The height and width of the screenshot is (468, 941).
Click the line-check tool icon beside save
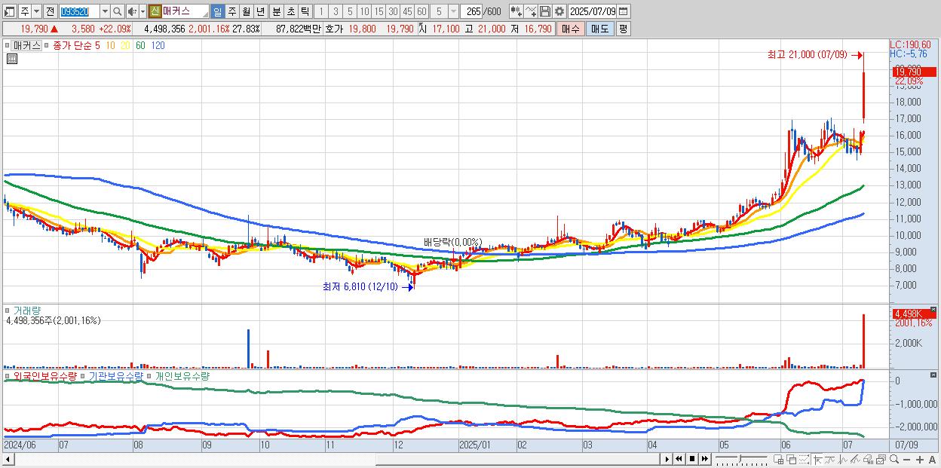(x=530, y=11)
